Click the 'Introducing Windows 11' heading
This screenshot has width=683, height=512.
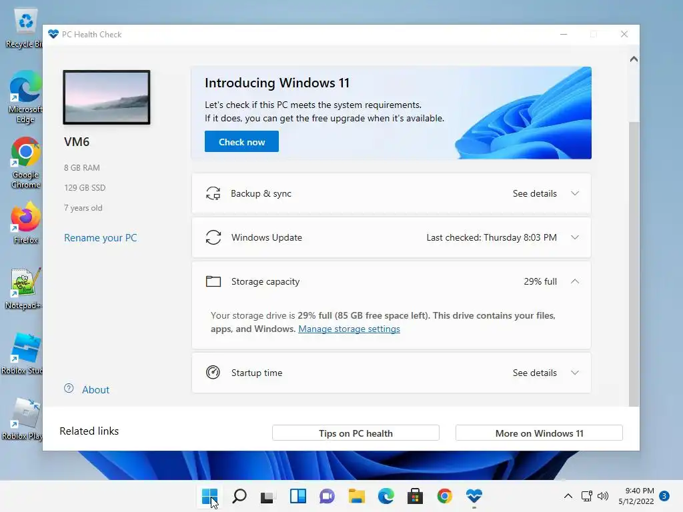pos(277,83)
